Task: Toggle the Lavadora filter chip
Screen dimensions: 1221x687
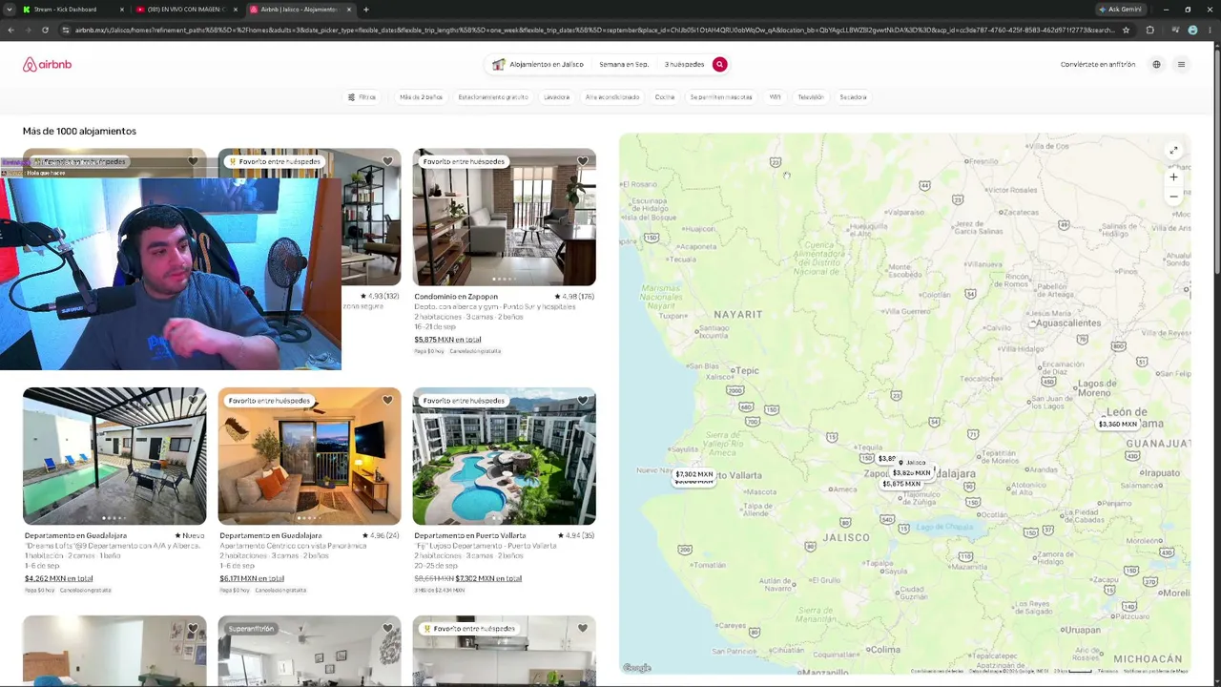Action: 556,96
